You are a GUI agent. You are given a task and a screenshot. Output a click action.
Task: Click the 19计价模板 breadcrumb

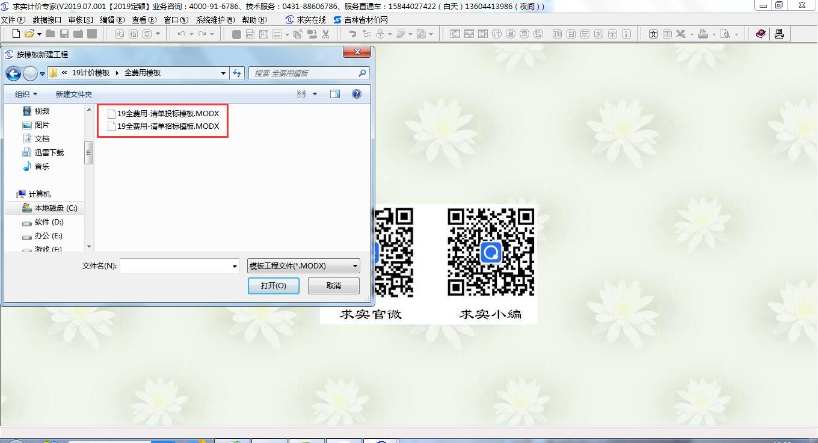click(91, 73)
